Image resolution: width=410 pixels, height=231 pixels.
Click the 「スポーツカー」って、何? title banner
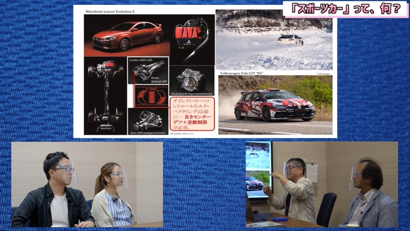[346, 9]
